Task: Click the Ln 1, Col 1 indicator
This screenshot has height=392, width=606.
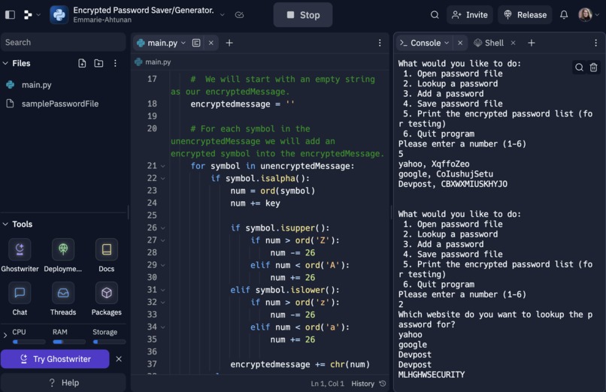Action: (327, 384)
